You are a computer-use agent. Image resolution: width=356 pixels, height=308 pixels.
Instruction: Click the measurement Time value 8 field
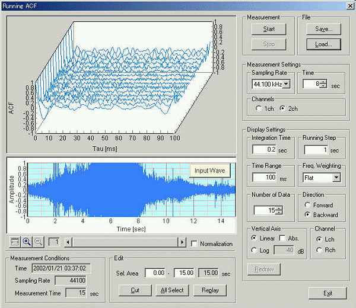[x=311, y=84]
